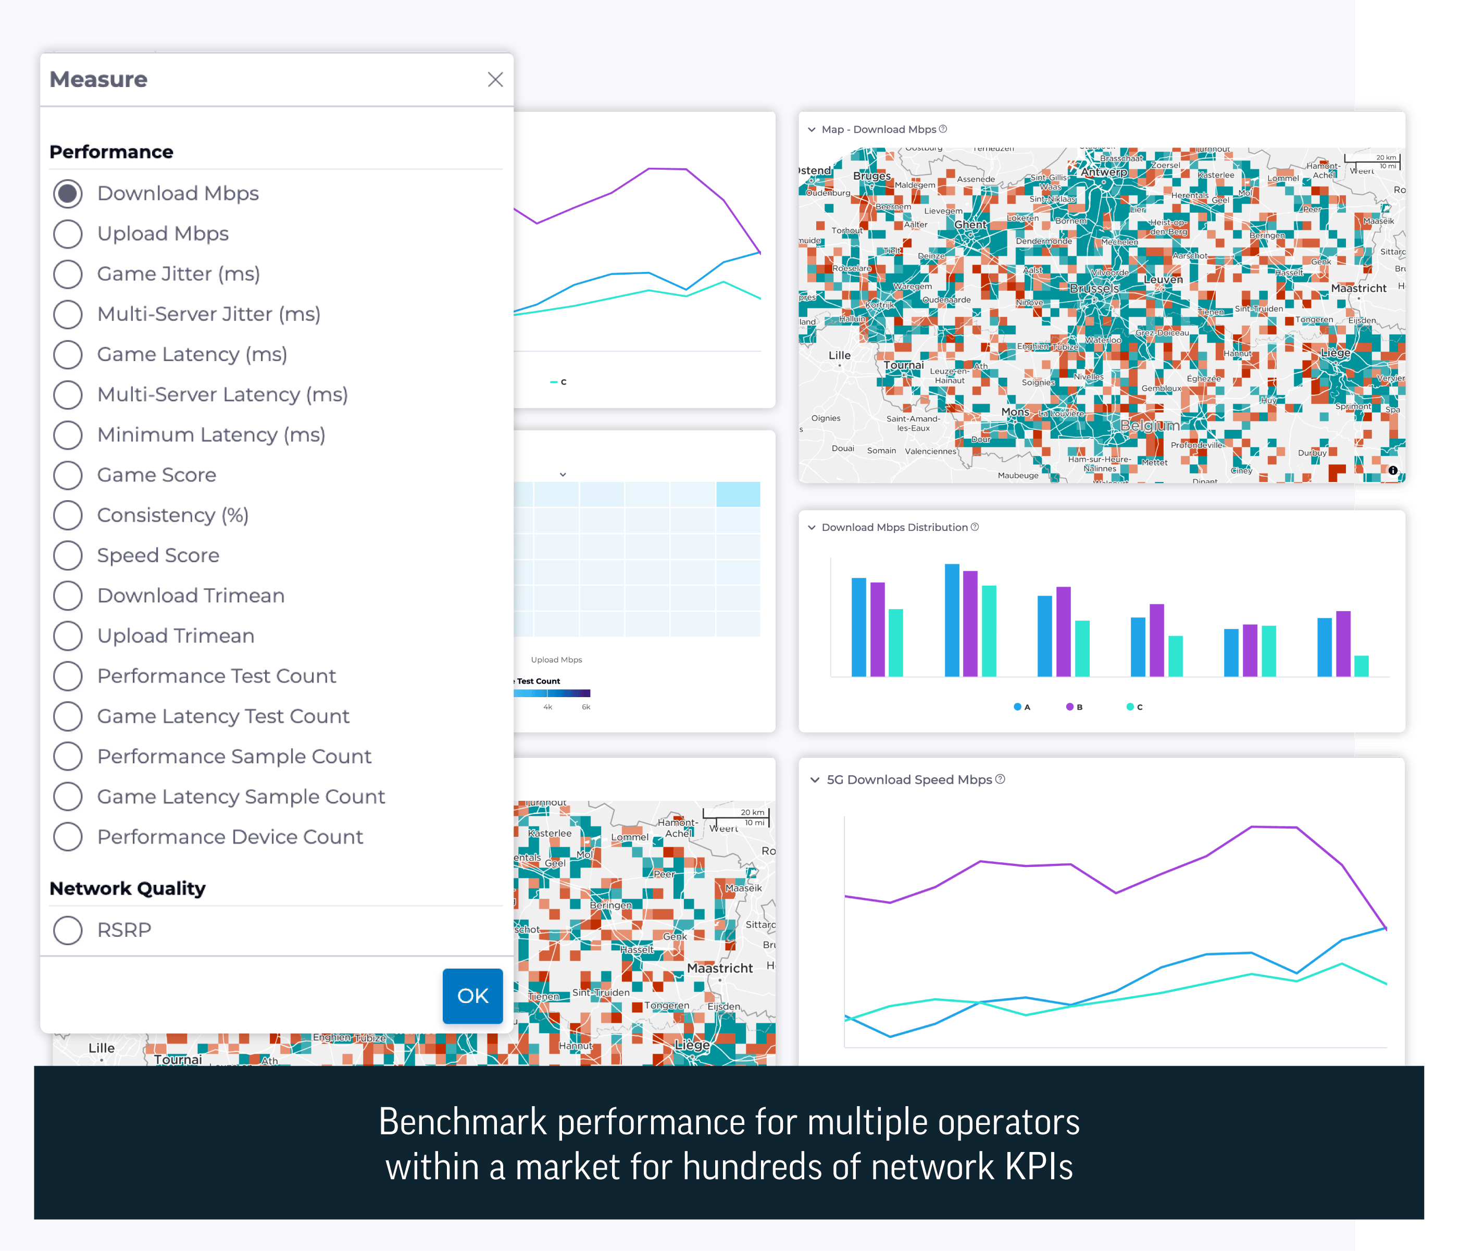Select RSRP under Network Quality
Image resolution: width=1459 pixels, height=1251 pixels.
pyautogui.click(x=68, y=930)
